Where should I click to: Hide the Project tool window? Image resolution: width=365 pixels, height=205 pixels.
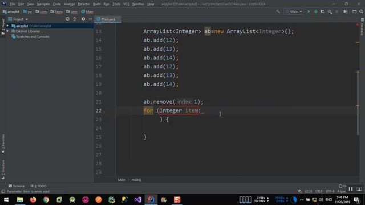coord(90,19)
